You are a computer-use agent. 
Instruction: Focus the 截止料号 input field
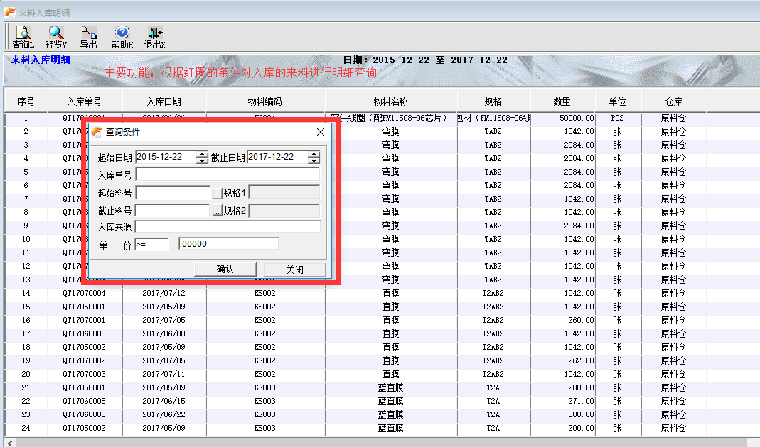[173, 210]
